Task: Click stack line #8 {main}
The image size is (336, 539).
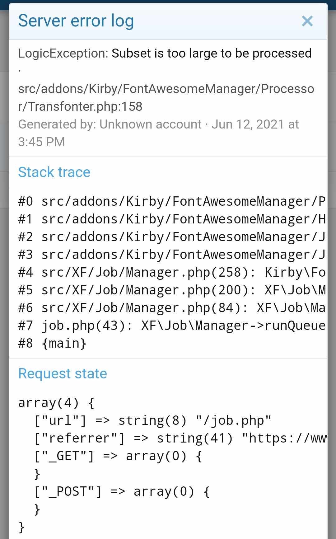Action: pyautogui.click(x=52, y=343)
